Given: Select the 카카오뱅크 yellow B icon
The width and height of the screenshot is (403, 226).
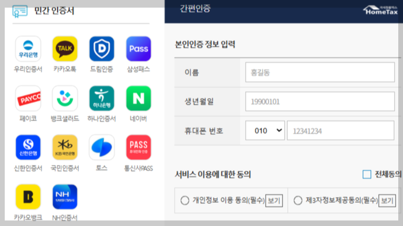Looking at the screenshot, I should (28, 197).
